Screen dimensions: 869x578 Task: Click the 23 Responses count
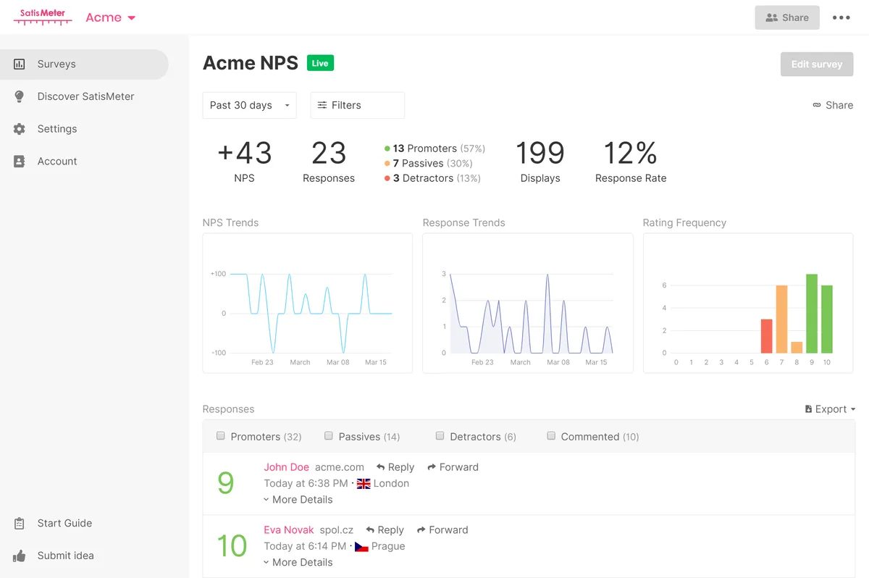tap(329, 153)
